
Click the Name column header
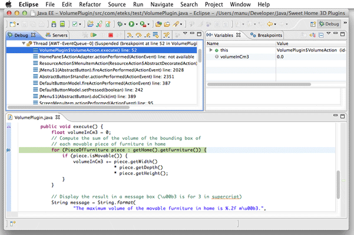(241, 44)
